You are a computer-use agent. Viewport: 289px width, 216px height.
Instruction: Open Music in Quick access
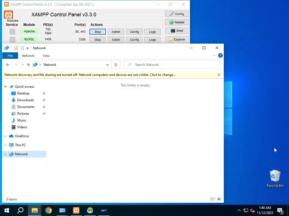pyautogui.click(x=21, y=120)
